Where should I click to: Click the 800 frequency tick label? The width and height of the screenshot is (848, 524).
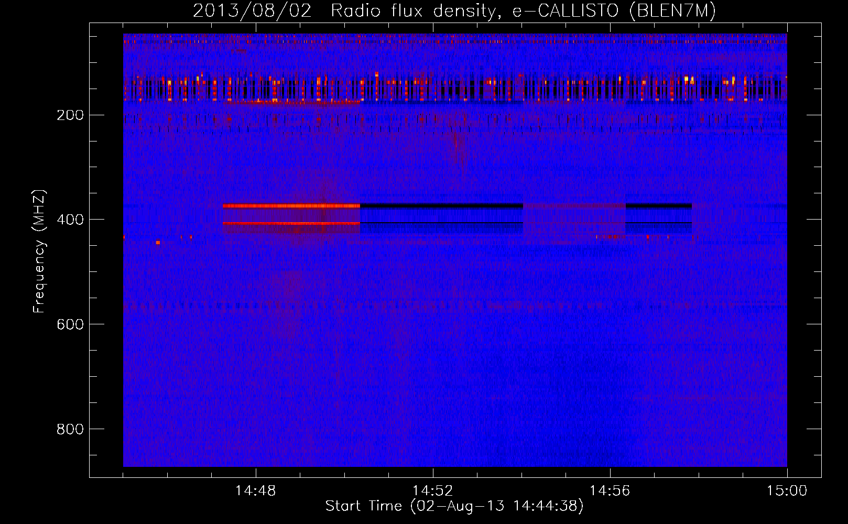[x=70, y=429]
